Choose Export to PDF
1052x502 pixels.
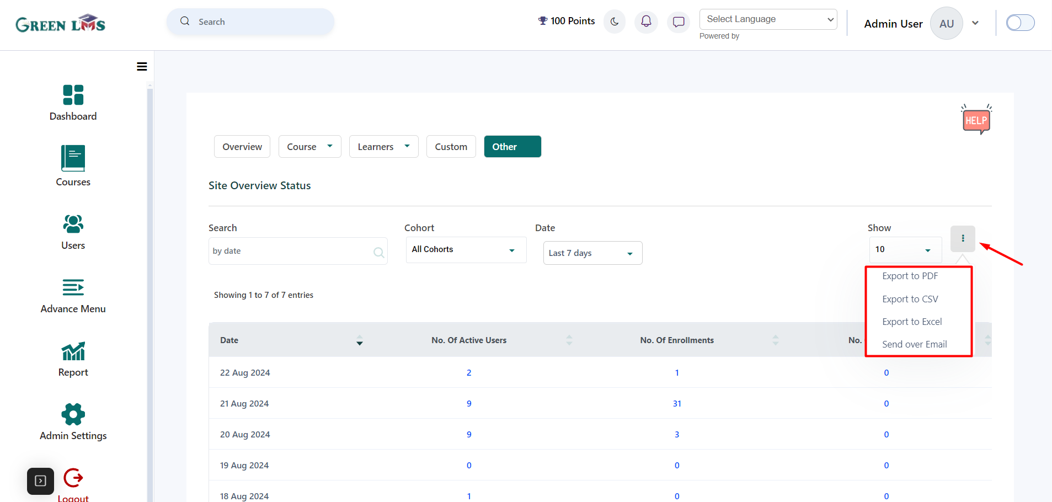click(x=910, y=276)
